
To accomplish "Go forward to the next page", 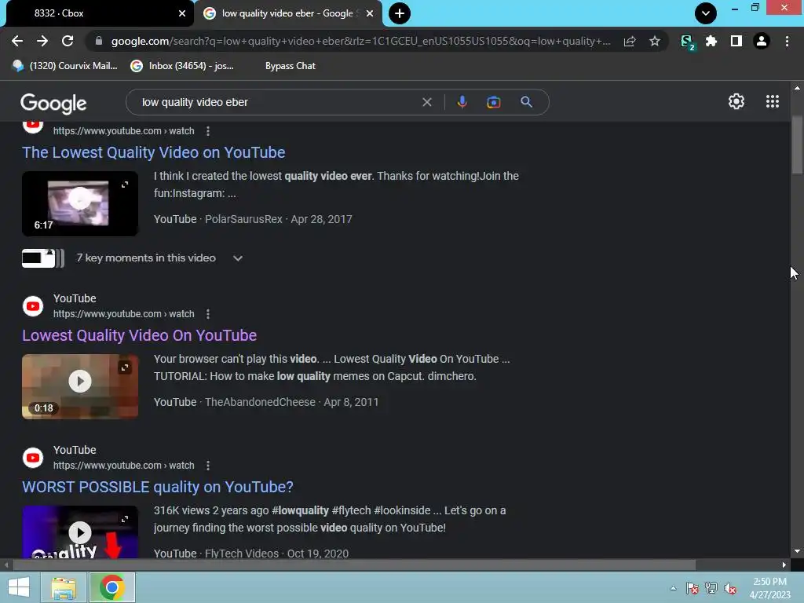I will 42,41.
